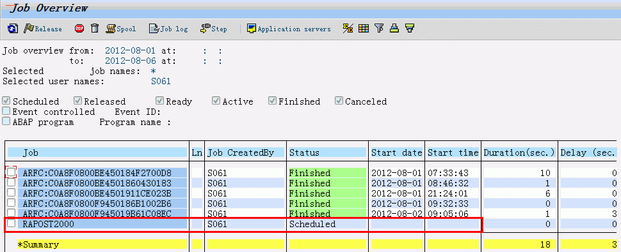Toggle the Canceled status checkbox
621x252 pixels.
pyautogui.click(x=339, y=101)
